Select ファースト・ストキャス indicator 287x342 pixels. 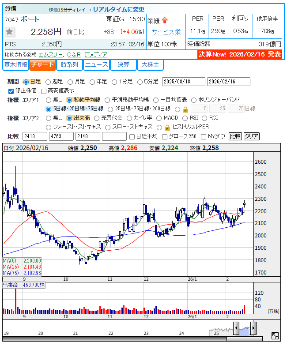48,127
